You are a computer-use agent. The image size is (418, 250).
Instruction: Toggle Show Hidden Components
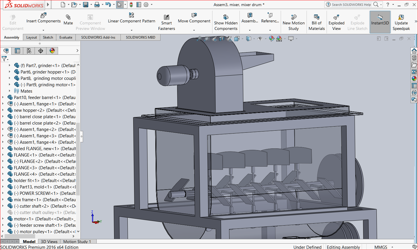(x=226, y=22)
